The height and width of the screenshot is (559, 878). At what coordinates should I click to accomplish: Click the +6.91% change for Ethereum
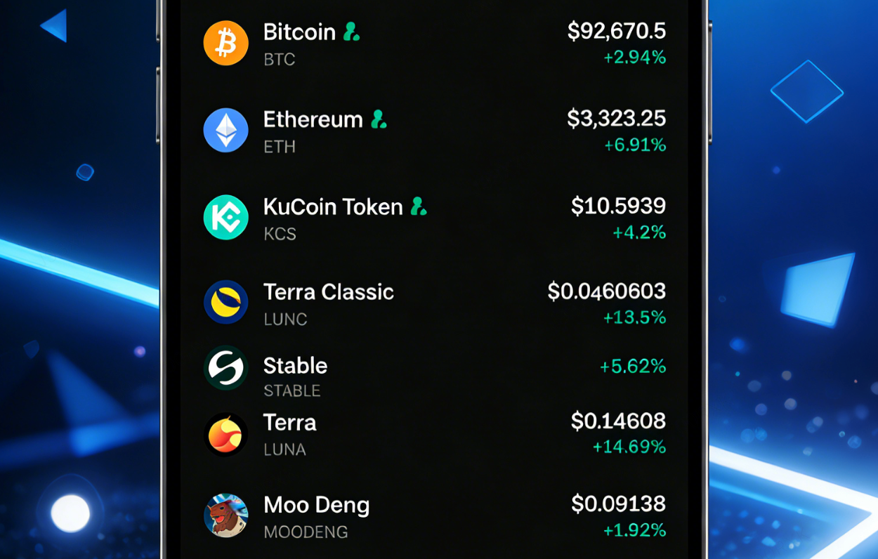[635, 145]
